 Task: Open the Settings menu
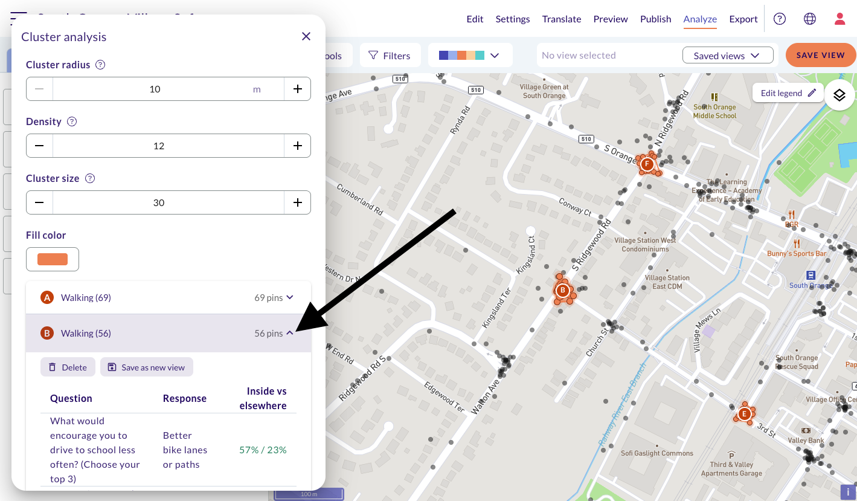point(513,19)
